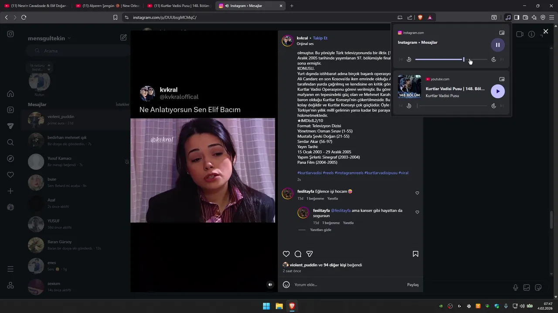Image resolution: width=558 pixels, height=313 pixels.
Task: Like feslitayfa's 'Eğlence işi hocam' comment
Action: [417, 193]
